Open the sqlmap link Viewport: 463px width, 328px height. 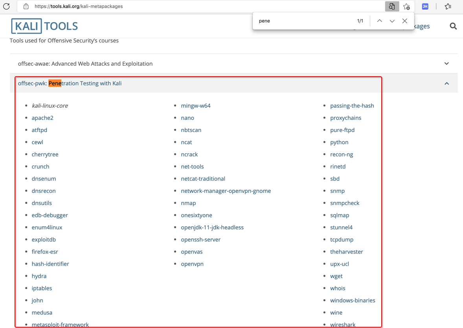(x=340, y=215)
